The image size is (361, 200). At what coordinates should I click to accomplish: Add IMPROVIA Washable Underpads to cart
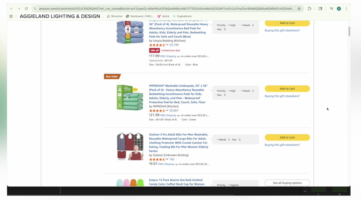pyautogui.click(x=287, y=89)
